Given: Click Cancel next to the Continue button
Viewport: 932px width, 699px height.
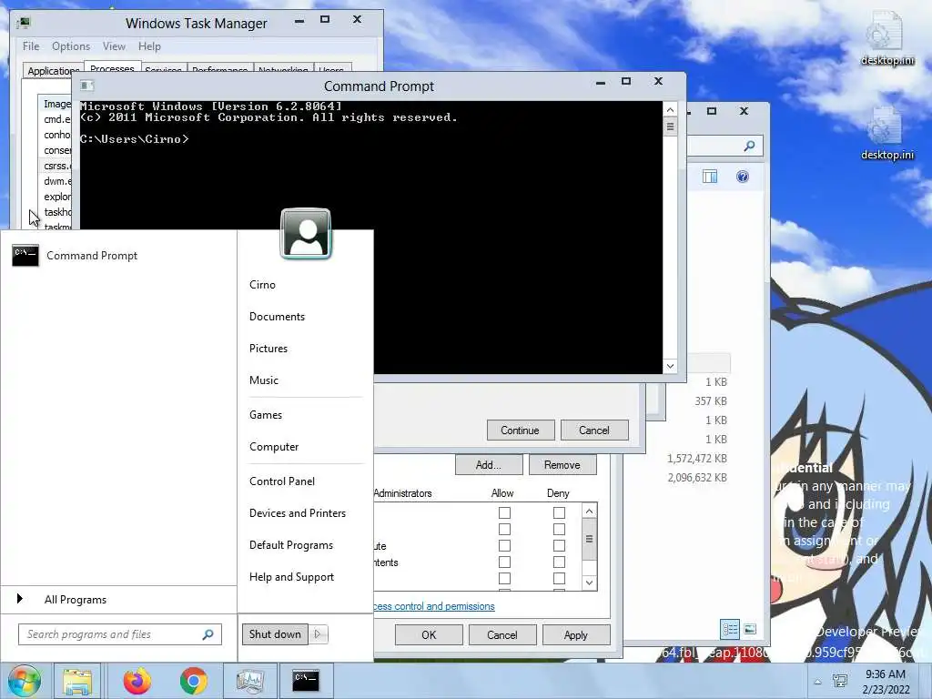Looking at the screenshot, I should [593, 431].
